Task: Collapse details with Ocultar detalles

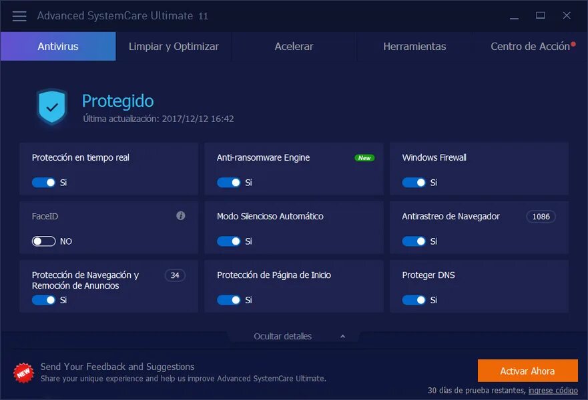Action: (294, 336)
